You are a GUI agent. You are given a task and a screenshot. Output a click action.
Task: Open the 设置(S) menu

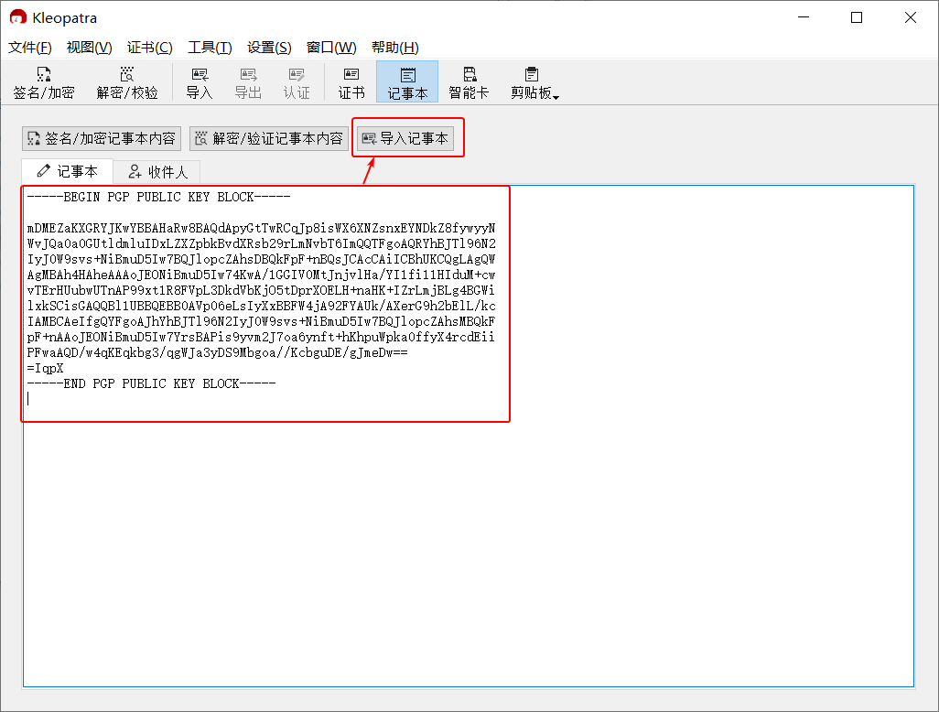pyautogui.click(x=269, y=48)
